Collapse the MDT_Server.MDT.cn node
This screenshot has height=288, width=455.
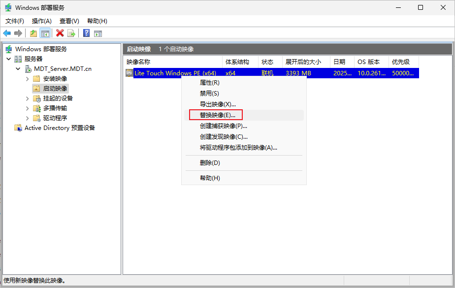pos(18,68)
